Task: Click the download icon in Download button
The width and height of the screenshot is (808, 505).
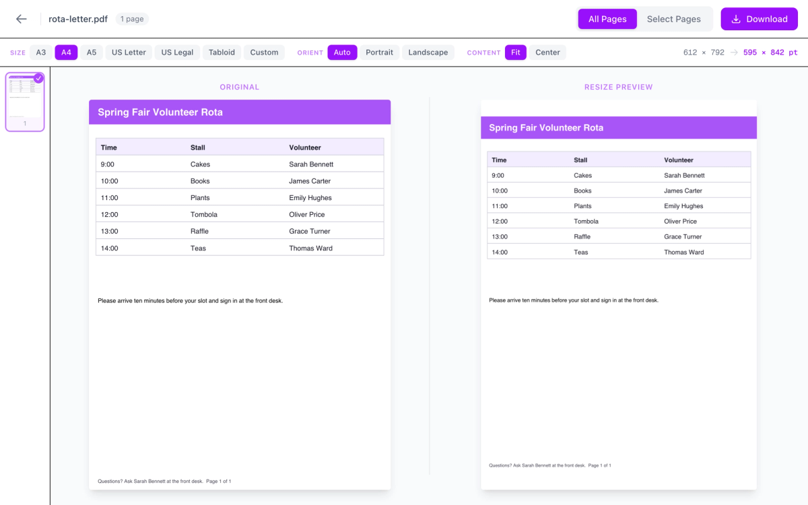Action: [736, 19]
